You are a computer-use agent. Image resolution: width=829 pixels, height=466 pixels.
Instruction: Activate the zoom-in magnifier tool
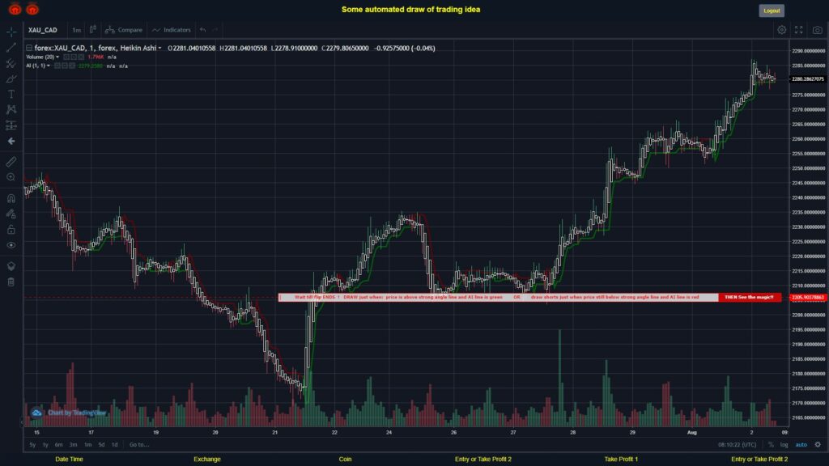point(11,177)
